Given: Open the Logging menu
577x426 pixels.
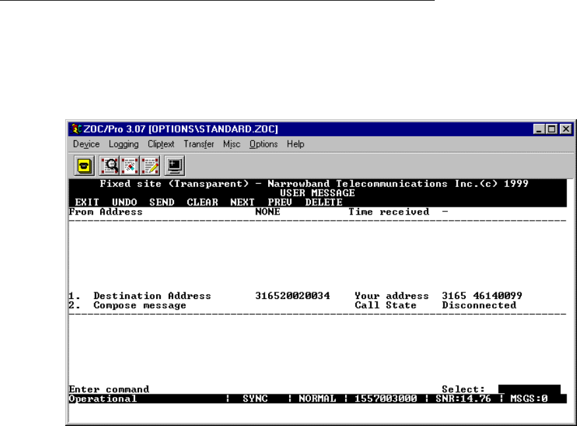Looking at the screenshot, I should (x=124, y=144).
